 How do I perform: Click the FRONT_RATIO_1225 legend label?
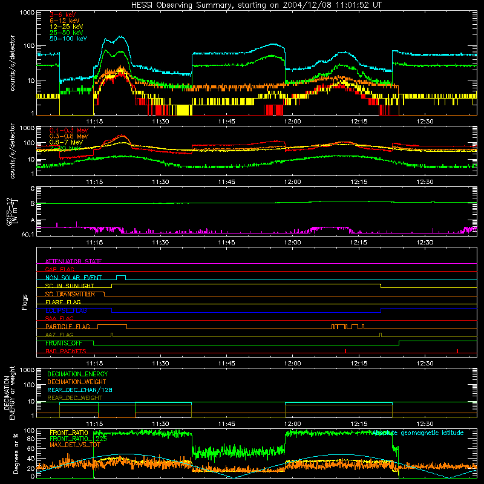pyautogui.click(x=78, y=439)
